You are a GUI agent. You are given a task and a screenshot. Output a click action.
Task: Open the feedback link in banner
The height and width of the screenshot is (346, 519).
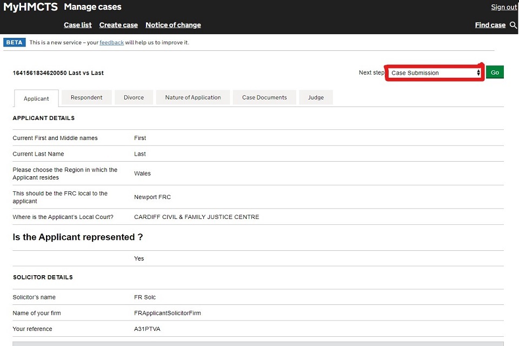click(111, 42)
